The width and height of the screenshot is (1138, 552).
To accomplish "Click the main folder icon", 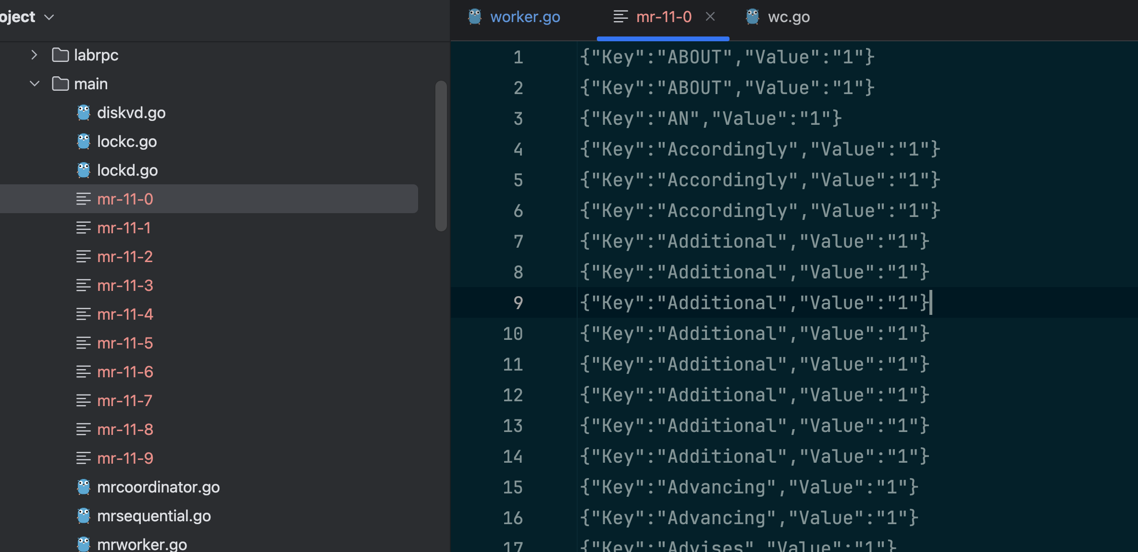I will tap(61, 84).
